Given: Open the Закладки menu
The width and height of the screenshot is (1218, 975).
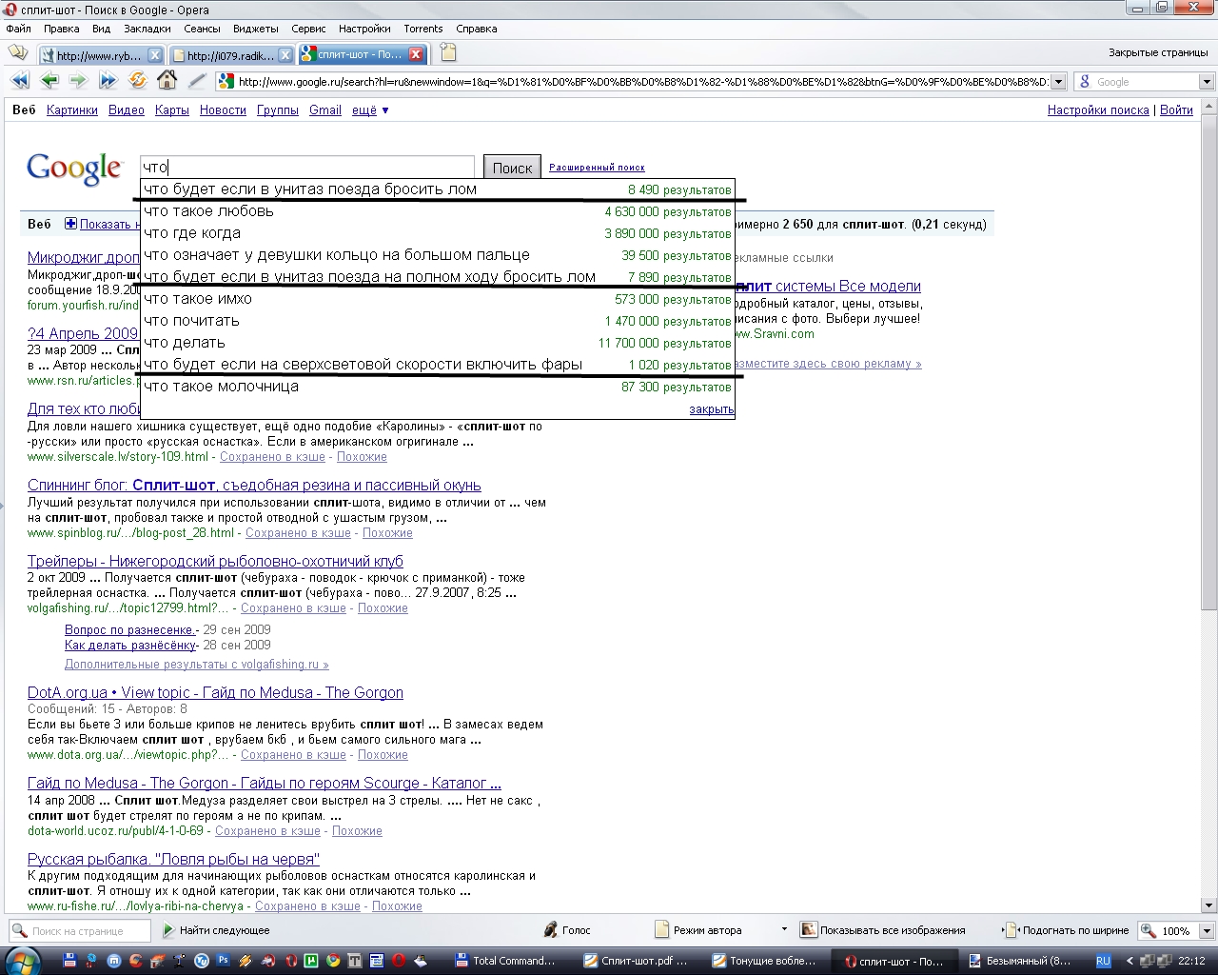Looking at the screenshot, I should pyautogui.click(x=147, y=29).
